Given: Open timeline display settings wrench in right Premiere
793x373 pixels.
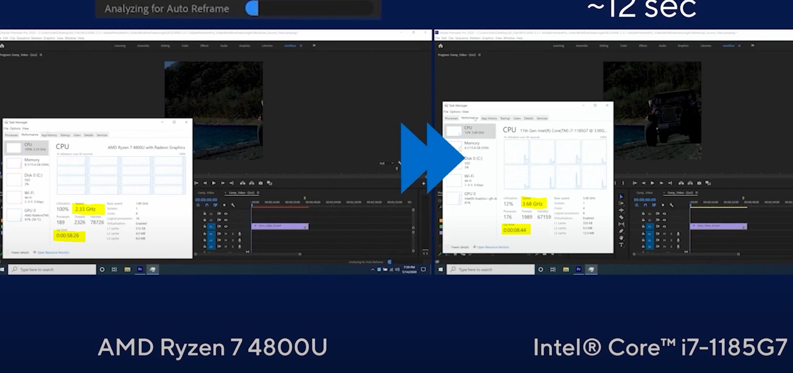Looking at the screenshot, I should tap(671, 205).
